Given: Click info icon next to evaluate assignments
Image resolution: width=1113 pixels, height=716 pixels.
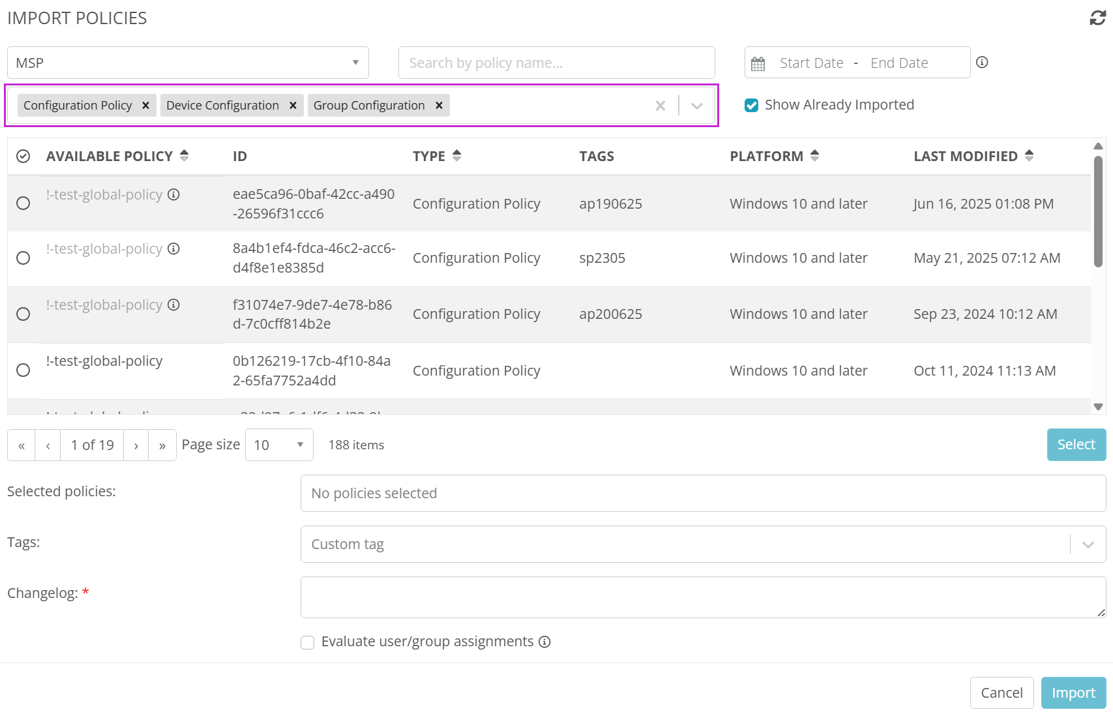Looking at the screenshot, I should [x=545, y=642].
